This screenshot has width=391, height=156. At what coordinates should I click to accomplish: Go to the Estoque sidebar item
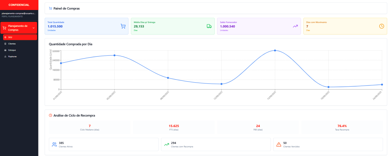click(x=12, y=50)
